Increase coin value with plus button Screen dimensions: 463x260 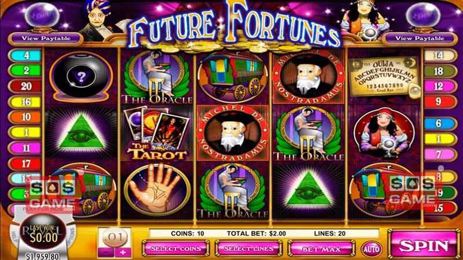[123, 252]
